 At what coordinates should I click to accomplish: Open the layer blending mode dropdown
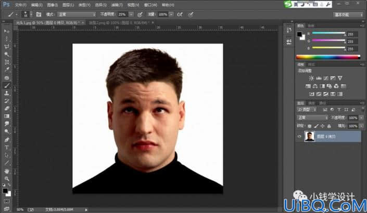(312, 118)
